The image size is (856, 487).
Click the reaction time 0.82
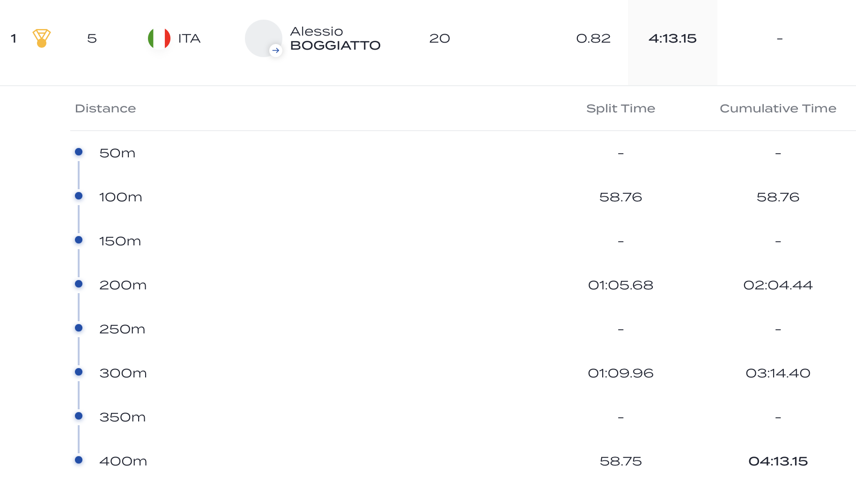click(593, 38)
